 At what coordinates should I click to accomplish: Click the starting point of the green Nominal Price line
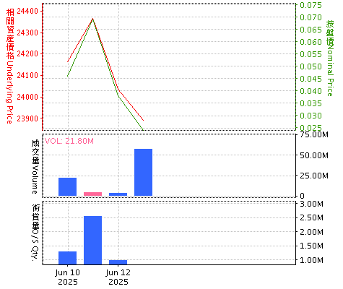point(68,76)
